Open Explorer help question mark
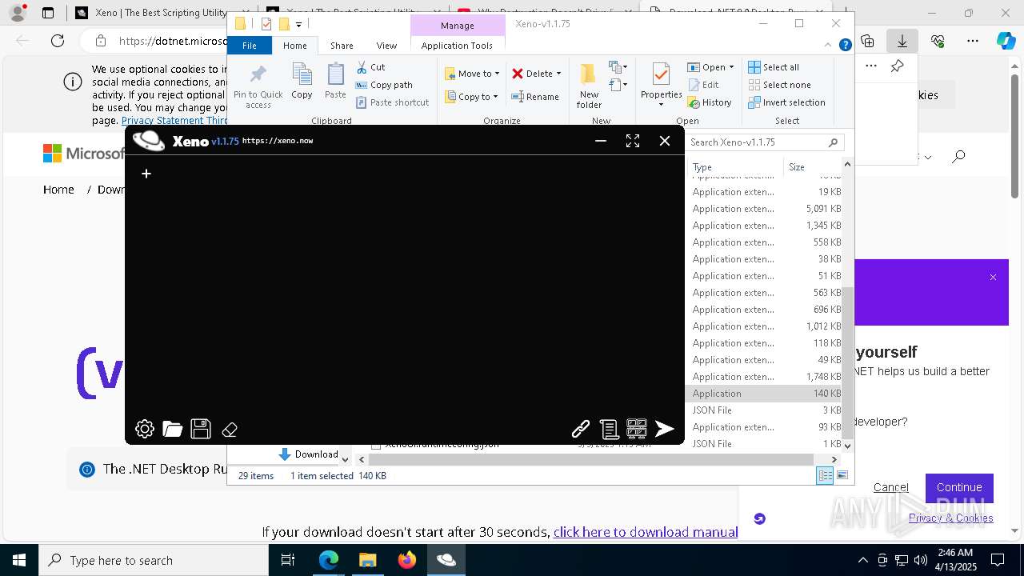The height and width of the screenshot is (576, 1024). [845, 46]
